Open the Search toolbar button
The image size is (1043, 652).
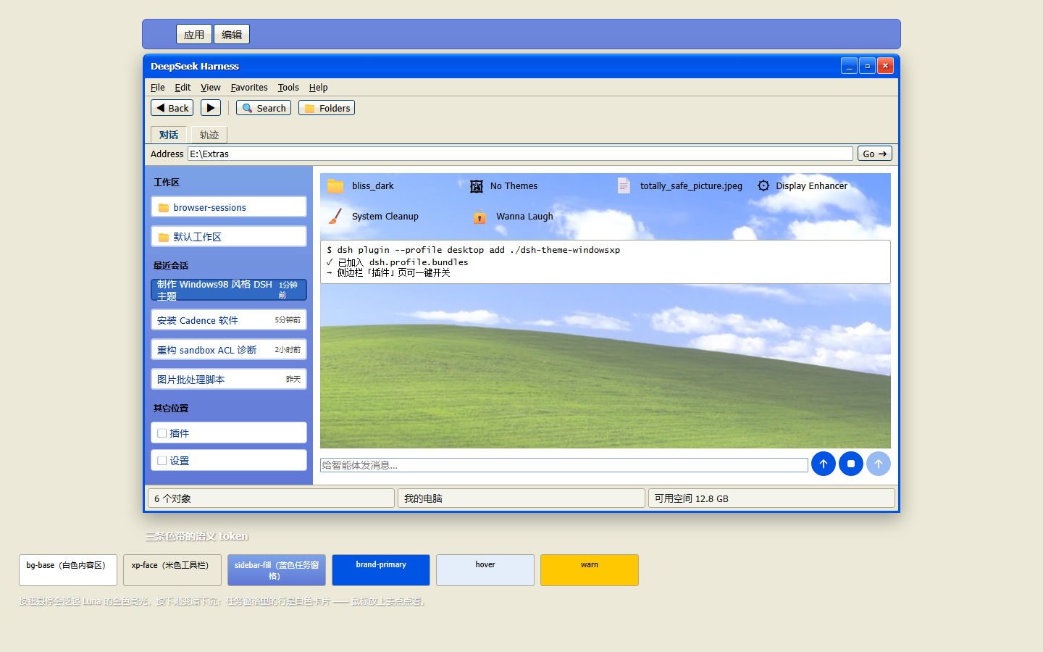pyautogui.click(x=264, y=108)
